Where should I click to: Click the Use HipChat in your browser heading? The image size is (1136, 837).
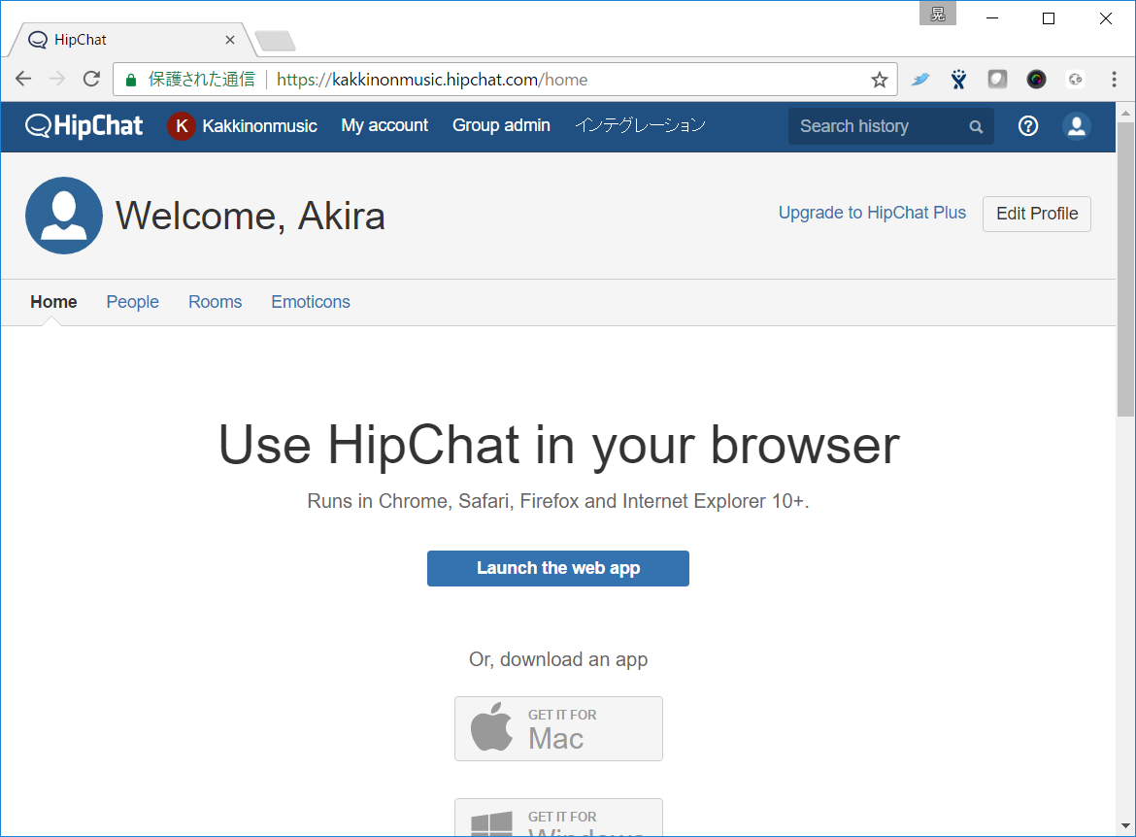click(558, 444)
